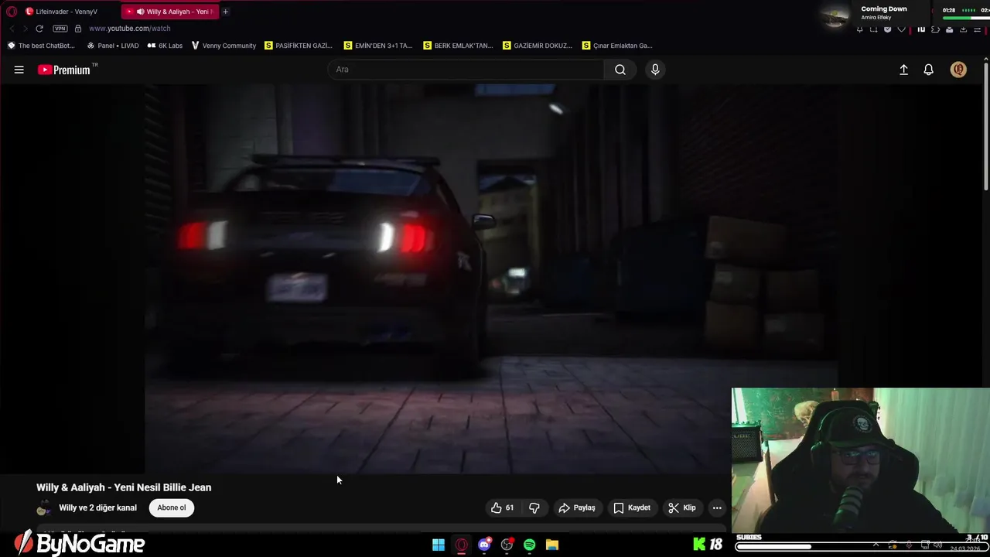Click the Willy channel avatar
Screen dimensions: 990x557
point(44,508)
